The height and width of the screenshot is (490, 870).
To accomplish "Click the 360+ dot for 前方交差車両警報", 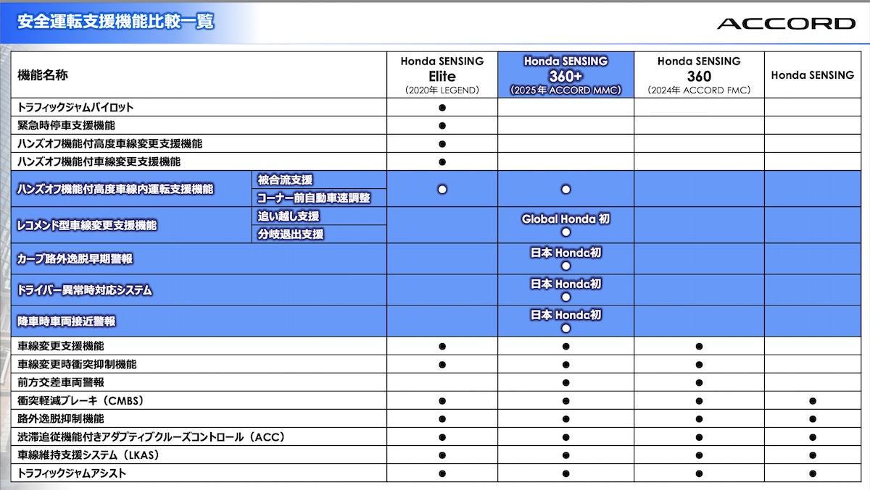I will point(565,382).
